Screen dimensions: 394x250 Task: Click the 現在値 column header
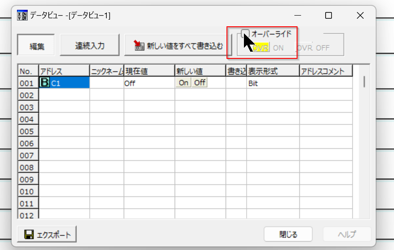pyautogui.click(x=149, y=71)
